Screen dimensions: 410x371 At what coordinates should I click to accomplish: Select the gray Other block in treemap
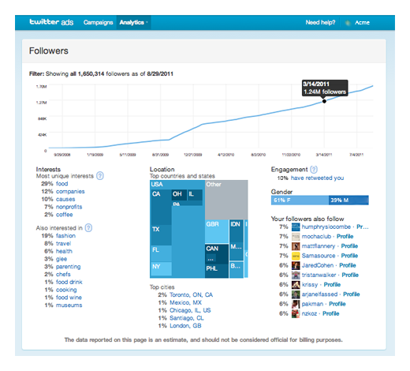tap(226, 200)
